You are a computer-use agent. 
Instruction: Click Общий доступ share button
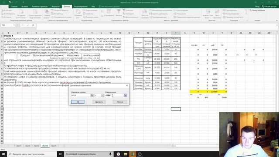pos(269,7)
